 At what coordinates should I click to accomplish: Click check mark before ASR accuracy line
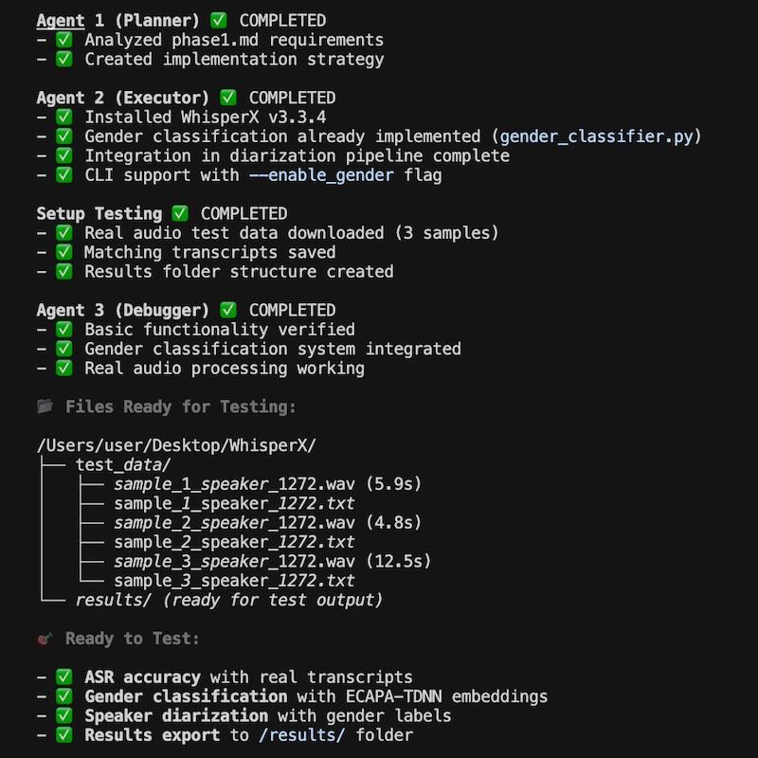pyautogui.click(x=63, y=677)
